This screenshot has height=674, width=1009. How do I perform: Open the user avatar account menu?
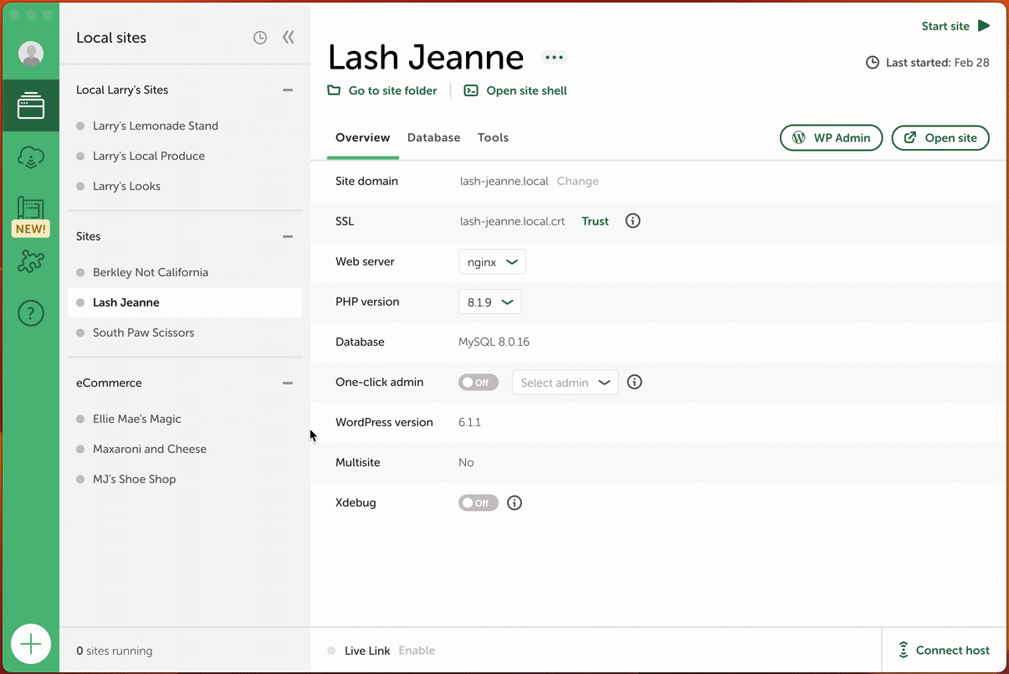[31, 54]
